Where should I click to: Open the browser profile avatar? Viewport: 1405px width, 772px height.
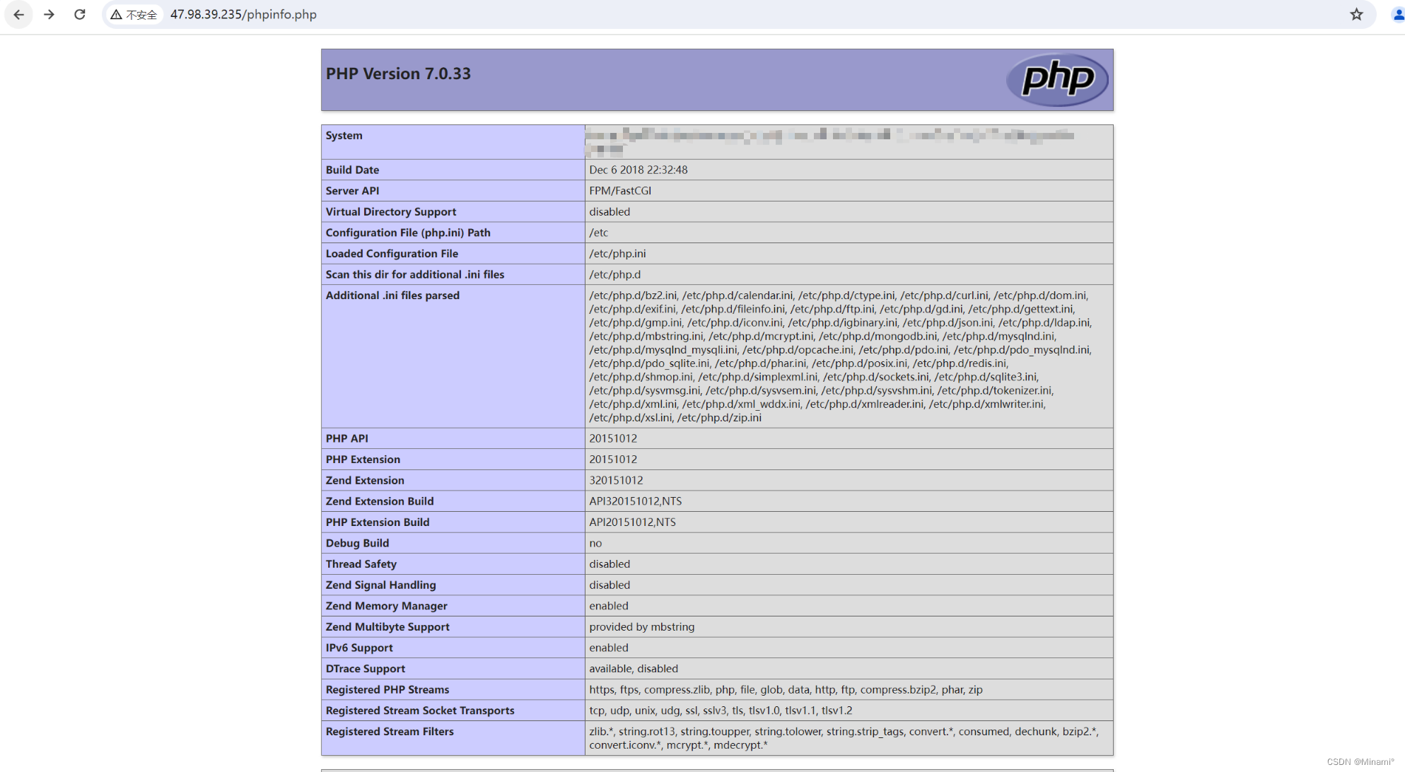[1397, 14]
